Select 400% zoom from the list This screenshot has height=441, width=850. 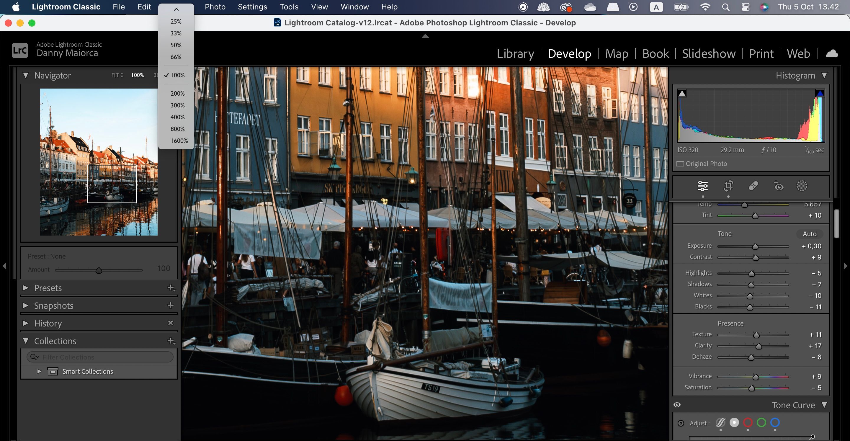(177, 117)
